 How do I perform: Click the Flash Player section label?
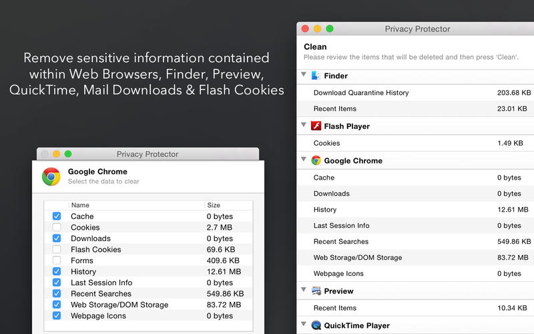(x=346, y=126)
